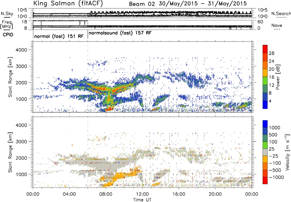Click the '18' frequency tick label
This screenshot has height=202, width=291.
tap(24, 22)
